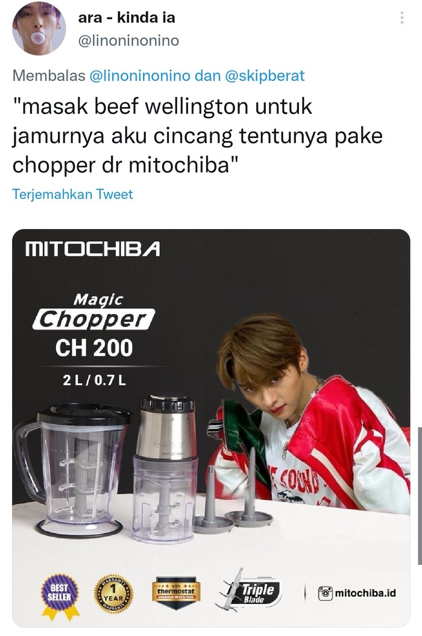The image size is (422, 636).
Task: Click the clear blender jug in image
Action: click(x=72, y=469)
